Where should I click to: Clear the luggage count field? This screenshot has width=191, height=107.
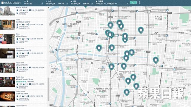click(x=127, y=4)
